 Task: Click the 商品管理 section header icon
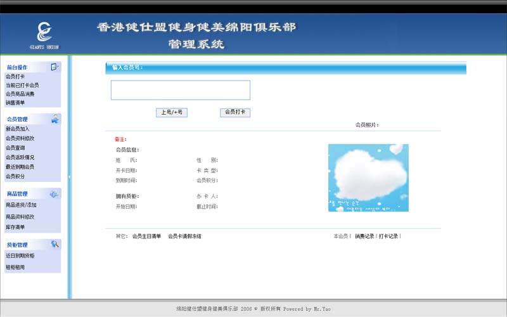coord(55,193)
